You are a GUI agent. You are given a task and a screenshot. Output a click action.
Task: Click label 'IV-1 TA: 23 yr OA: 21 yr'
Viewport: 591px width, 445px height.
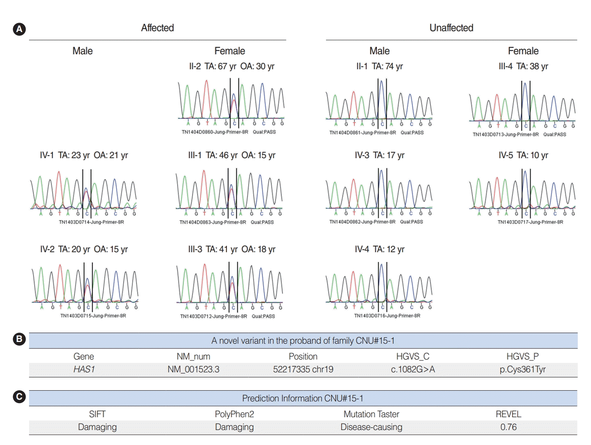coord(84,155)
